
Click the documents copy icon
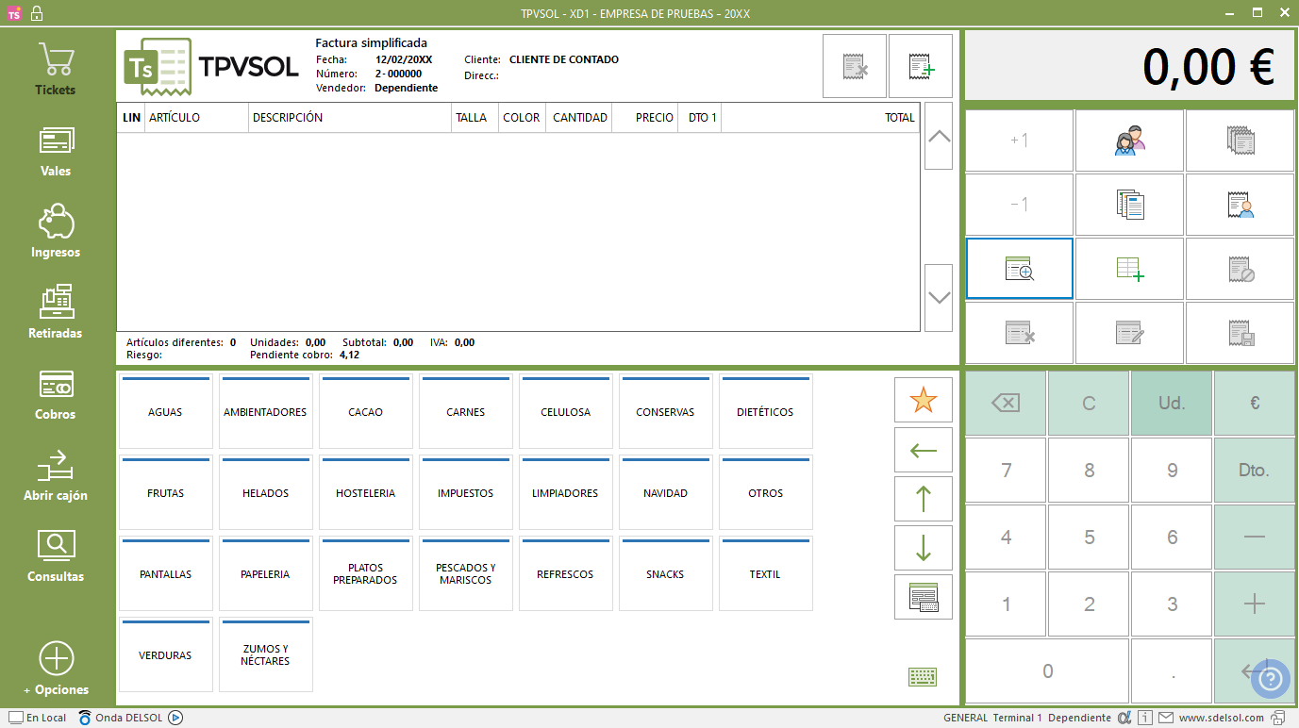click(1129, 205)
